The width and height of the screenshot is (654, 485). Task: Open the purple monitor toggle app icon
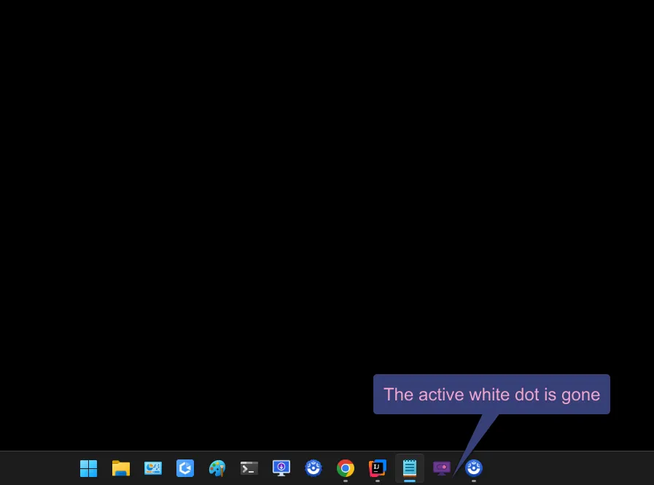coord(442,468)
